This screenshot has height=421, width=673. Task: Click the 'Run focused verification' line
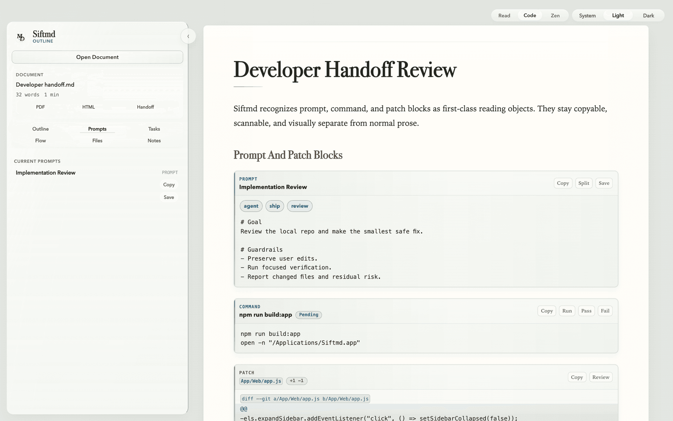(286, 268)
